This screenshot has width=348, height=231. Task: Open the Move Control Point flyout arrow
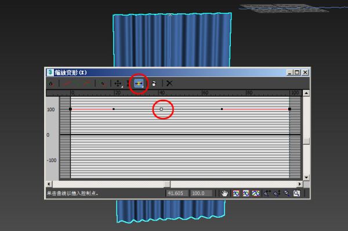[122, 87]
